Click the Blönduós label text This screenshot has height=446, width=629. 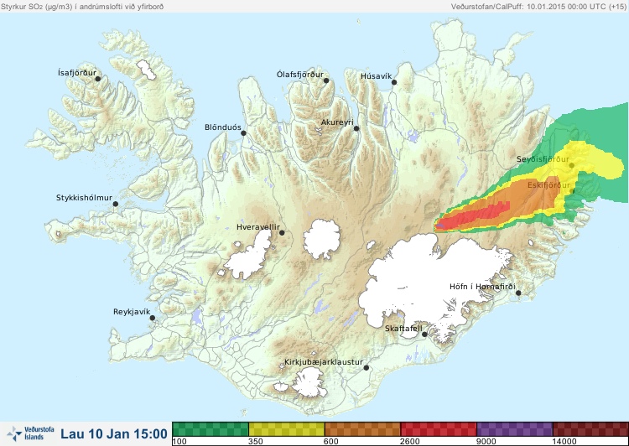click(222, 127)
